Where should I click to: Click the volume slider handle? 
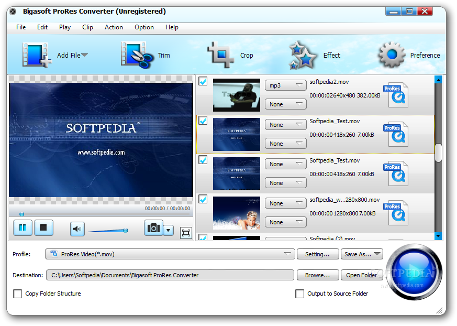pyautogui.click(x=126, y=230)
